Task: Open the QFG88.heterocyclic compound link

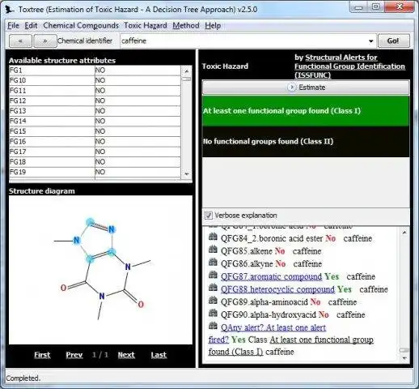Action: 277,289
